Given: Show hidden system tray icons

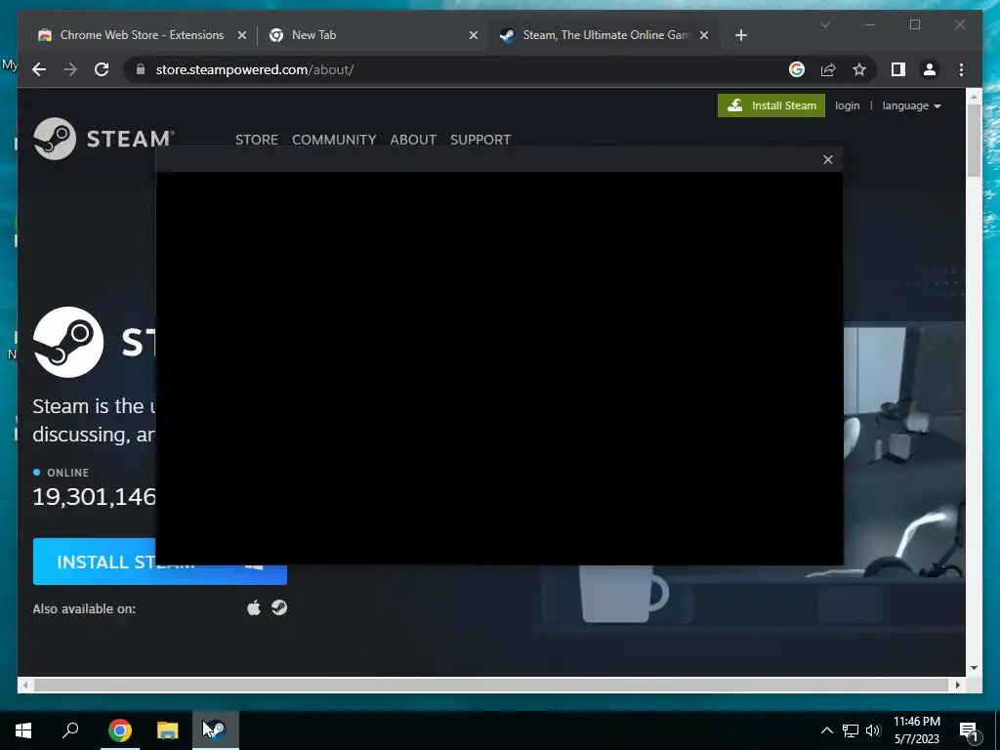Looking at the screenshot, I should [x=826, y=730].
